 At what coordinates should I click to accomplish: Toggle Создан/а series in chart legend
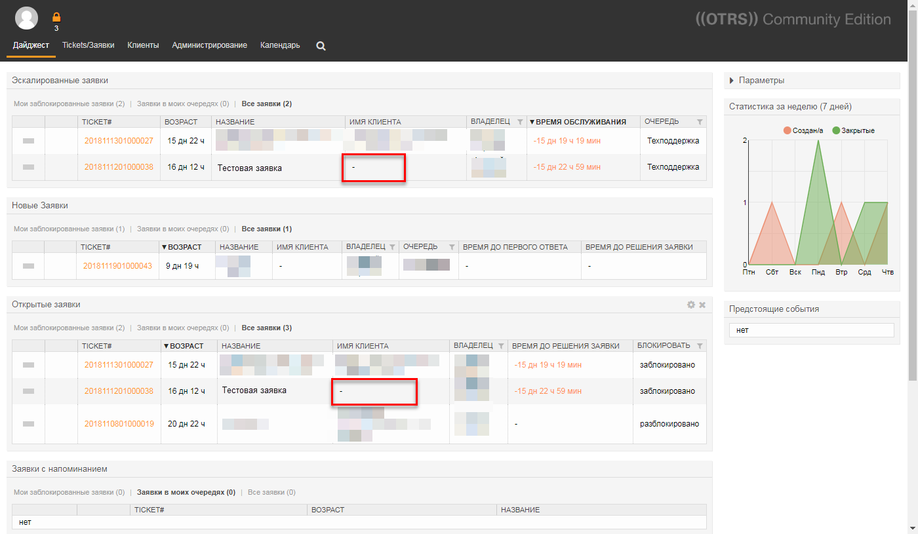(x=803, y=130)
